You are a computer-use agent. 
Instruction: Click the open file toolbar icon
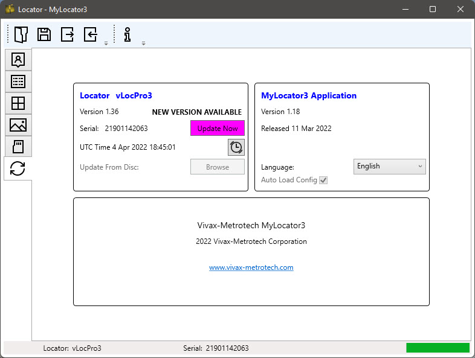[21, 34]
